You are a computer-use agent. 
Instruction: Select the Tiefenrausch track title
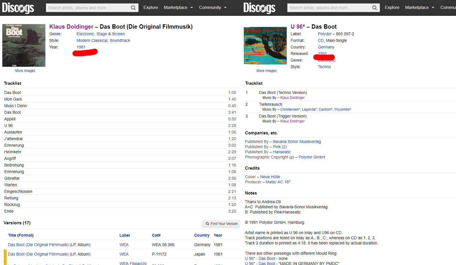point(271,104)
